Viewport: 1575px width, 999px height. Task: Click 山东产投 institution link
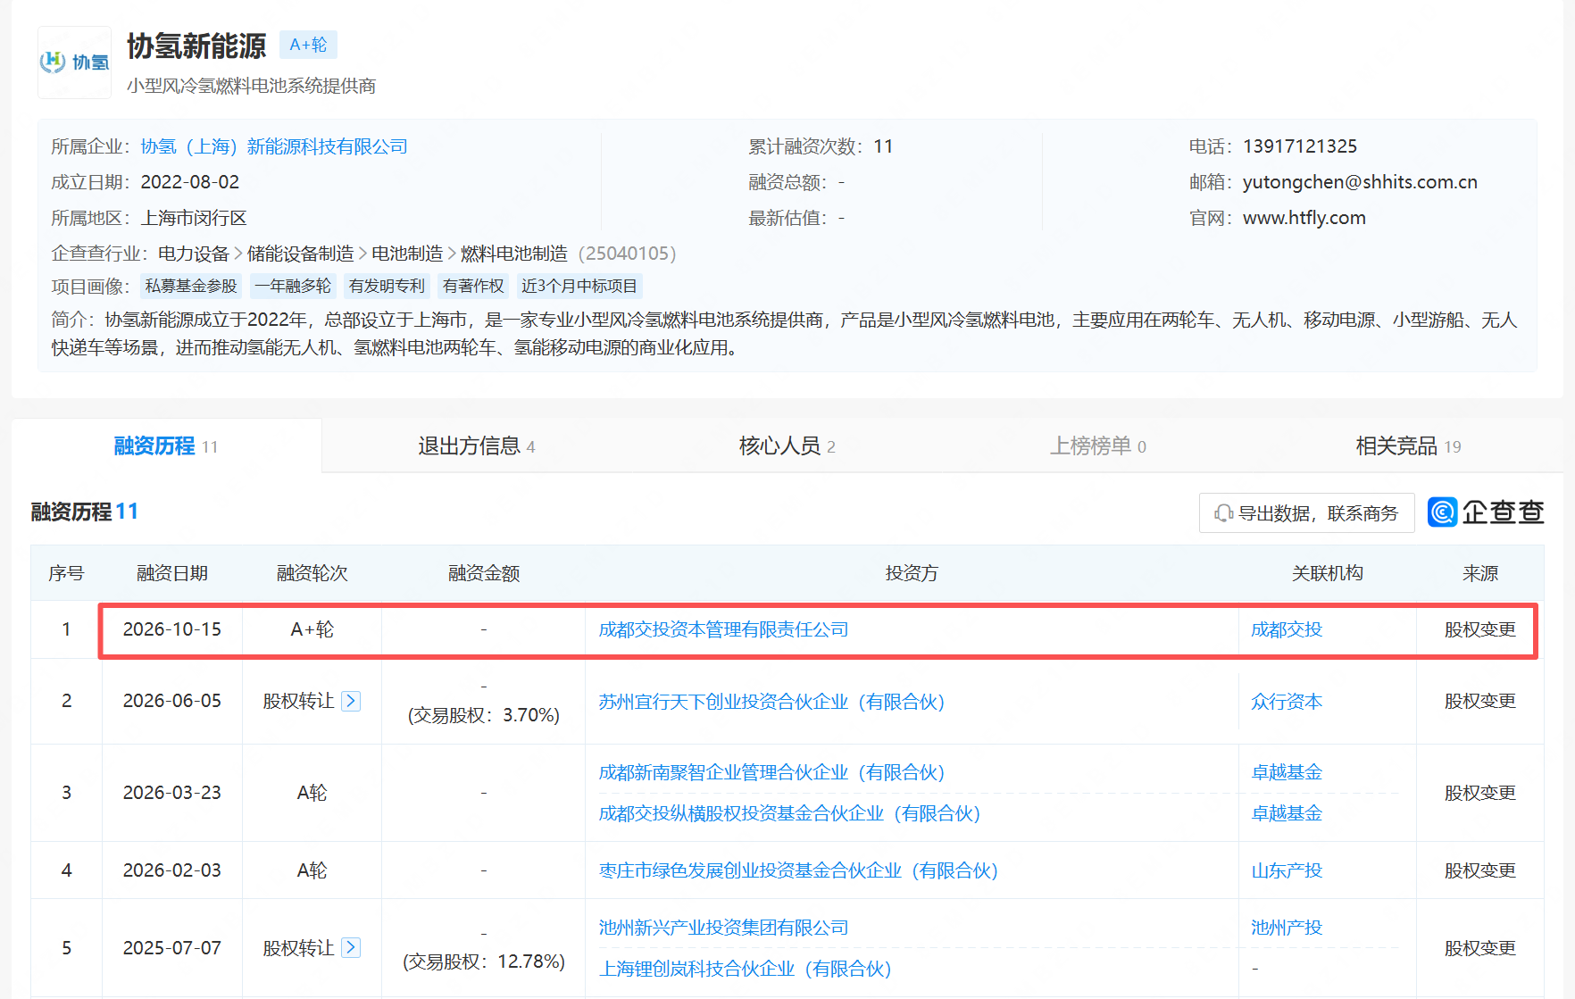tap(1287, 870)
